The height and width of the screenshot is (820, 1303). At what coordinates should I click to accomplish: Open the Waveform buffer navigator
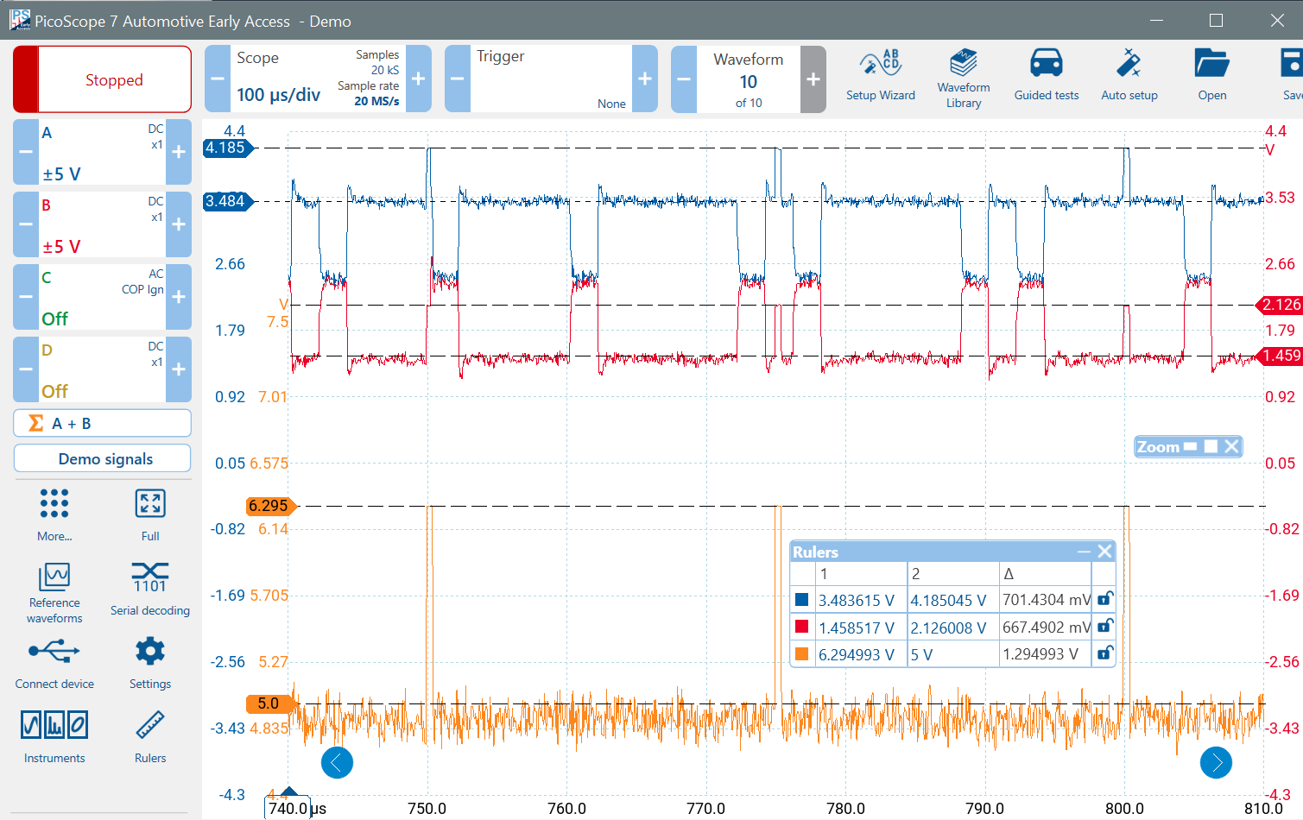749,79
